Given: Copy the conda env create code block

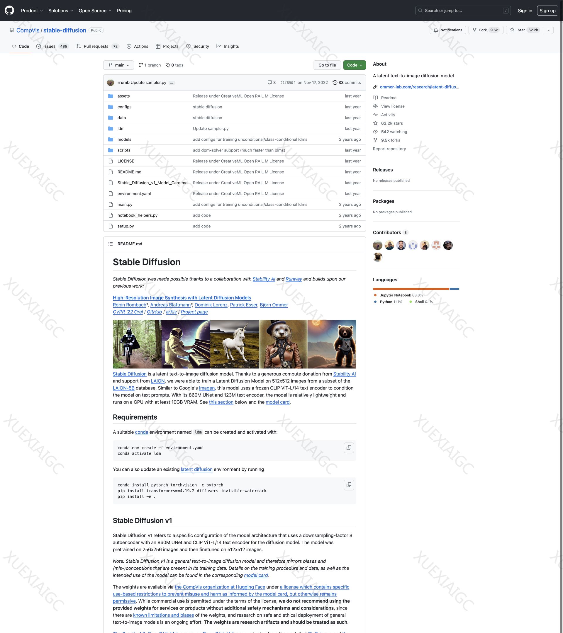Looking at the screenshot, I should (x=349, y=447).
